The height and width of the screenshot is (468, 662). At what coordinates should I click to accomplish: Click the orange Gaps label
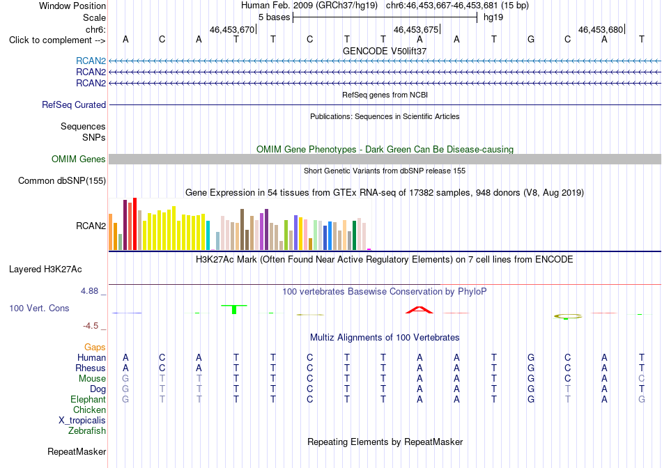95,347
